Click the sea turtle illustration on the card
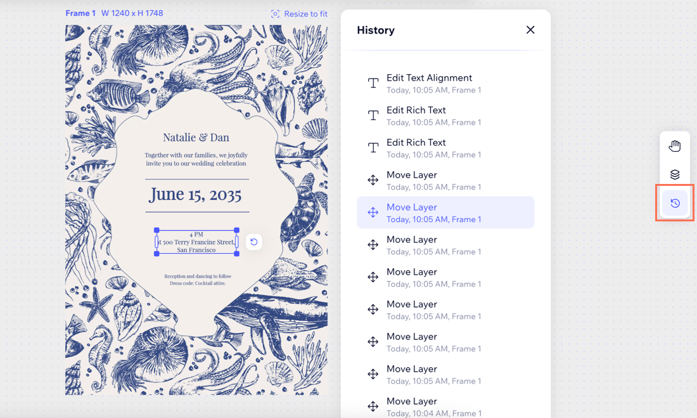The height and width of the screenshot is (418, 697). coord(298,216)
